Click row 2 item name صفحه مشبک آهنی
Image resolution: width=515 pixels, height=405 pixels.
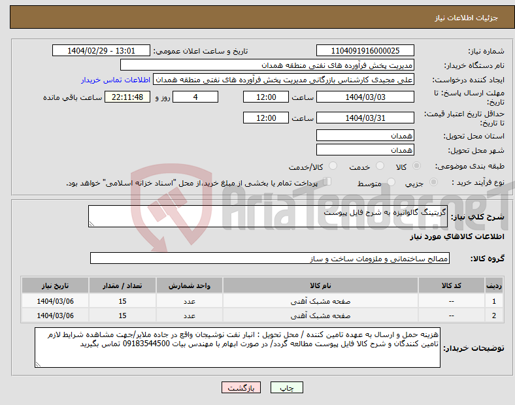[x=320, y=316]
